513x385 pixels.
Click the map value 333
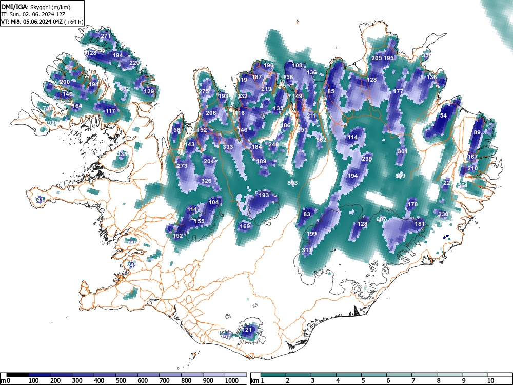pyautogui.click(x=228, y=147)
